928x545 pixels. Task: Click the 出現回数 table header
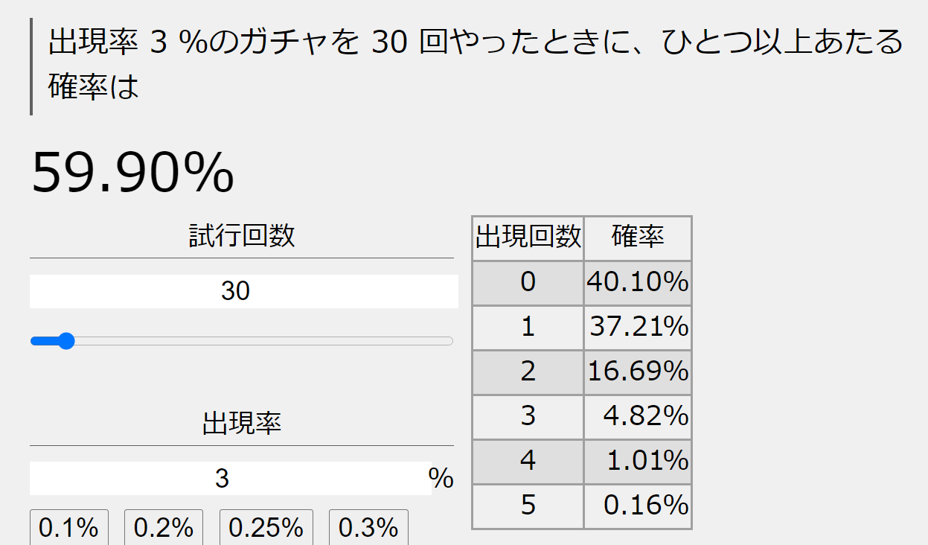528,238
